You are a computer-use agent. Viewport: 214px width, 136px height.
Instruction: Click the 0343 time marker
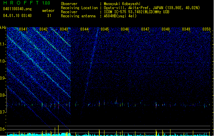[x=64, y=29]
